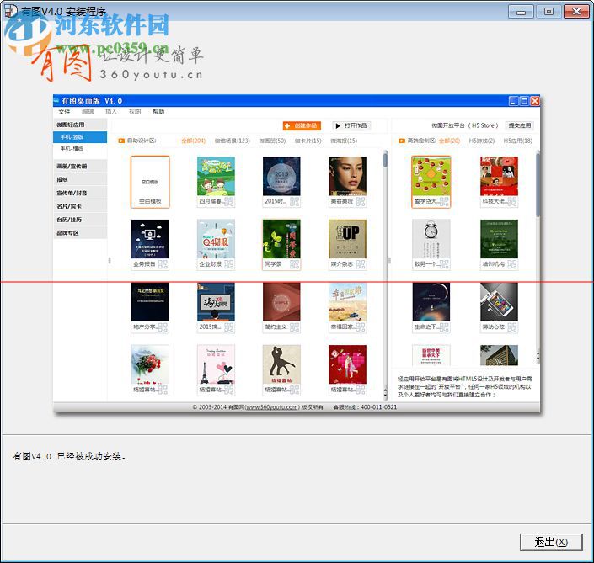Select the 名片/贺卡 sidebar category
594x563 pixels.
(80, 206)
